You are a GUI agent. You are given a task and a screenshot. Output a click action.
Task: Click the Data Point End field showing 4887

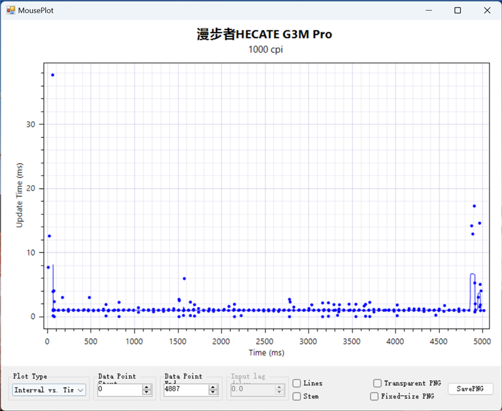tap(186, 389)
